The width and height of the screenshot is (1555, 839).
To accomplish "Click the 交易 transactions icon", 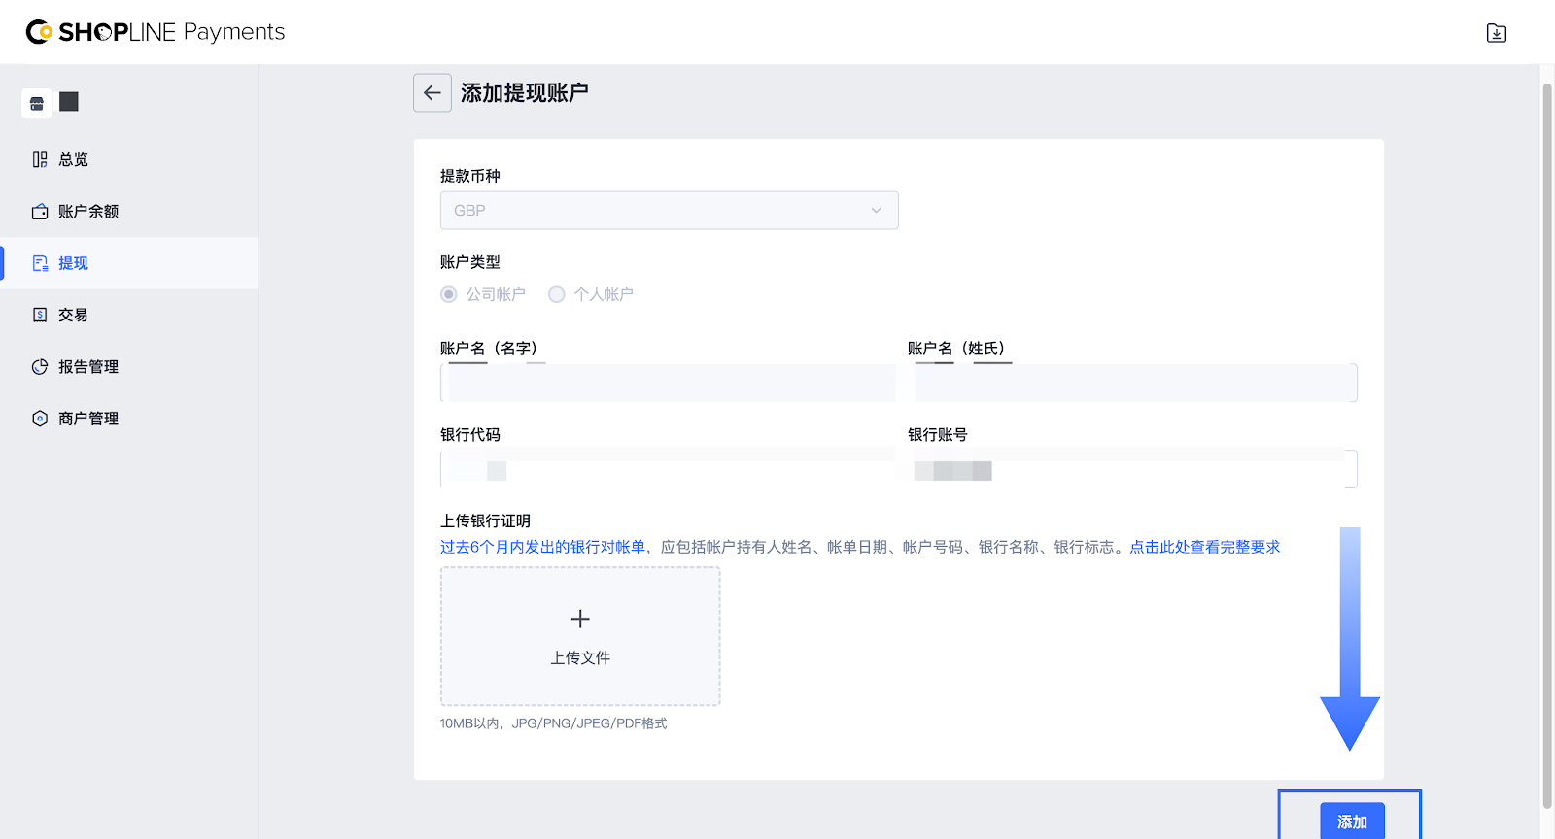I will click(40, 315).
